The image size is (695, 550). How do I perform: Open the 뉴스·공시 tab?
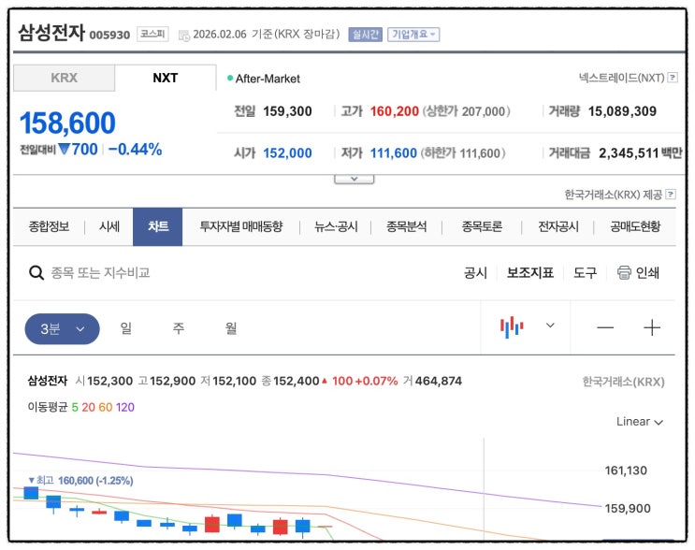point(336,226)
